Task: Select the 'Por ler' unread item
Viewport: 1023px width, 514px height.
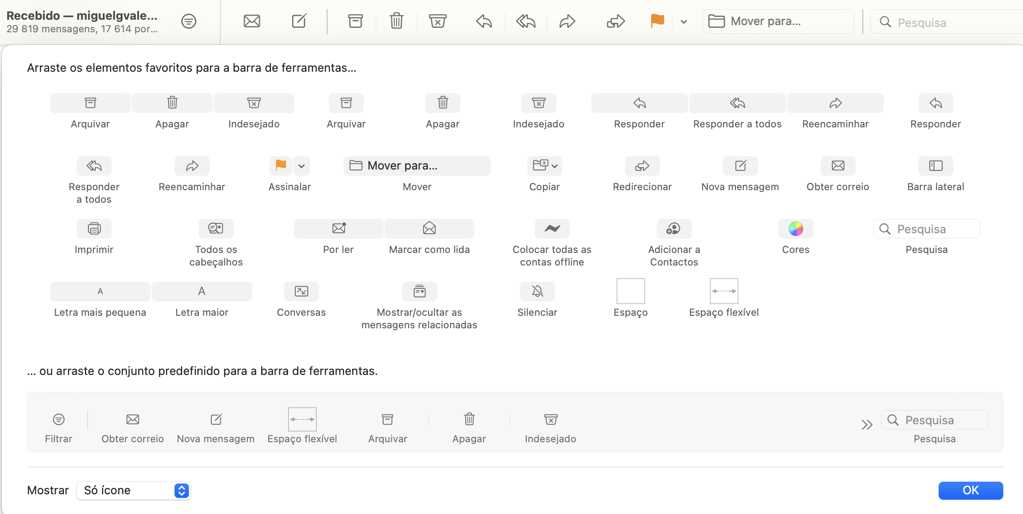Action: [339, 229]
